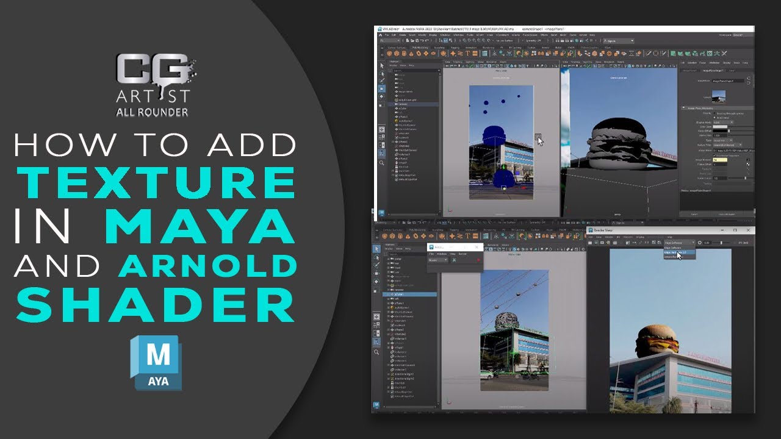Viewport: 781px width, 439px height.
Task: Click the polygon plane shelf icon in upper Maya window
Action: coord(426,54)
